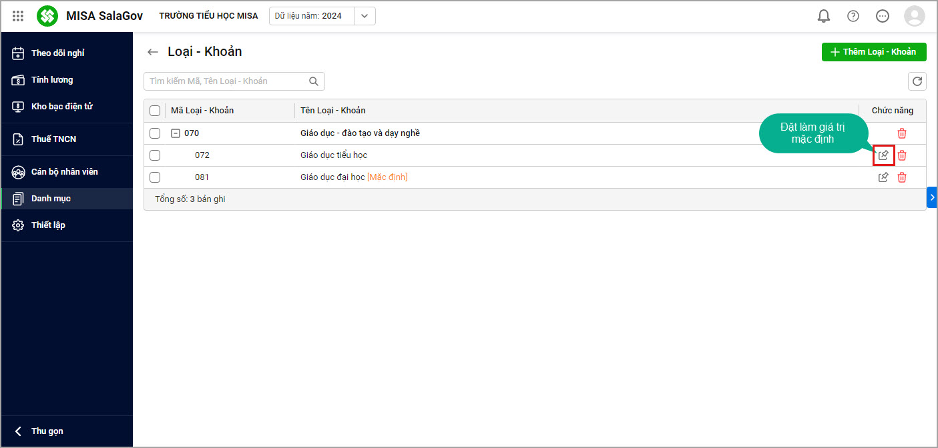Check the box for row 072

(x=155, y=155)
